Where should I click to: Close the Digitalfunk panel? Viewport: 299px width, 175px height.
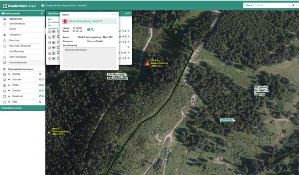click(129, 13)
